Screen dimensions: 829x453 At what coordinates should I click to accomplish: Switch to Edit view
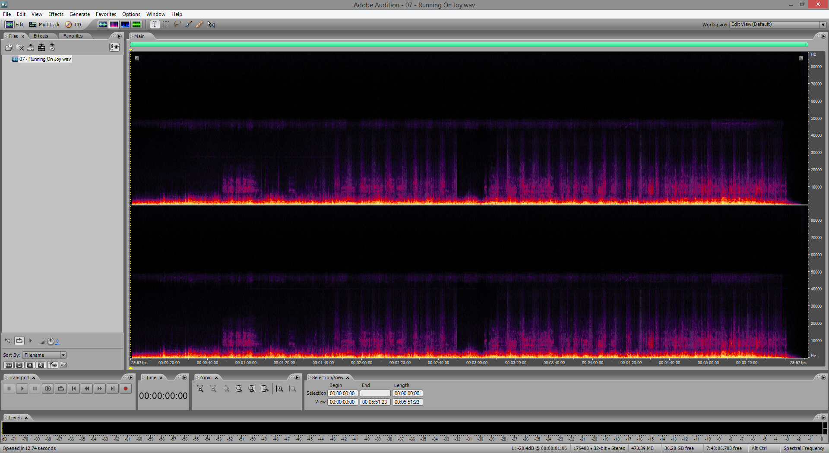point(15,25)
